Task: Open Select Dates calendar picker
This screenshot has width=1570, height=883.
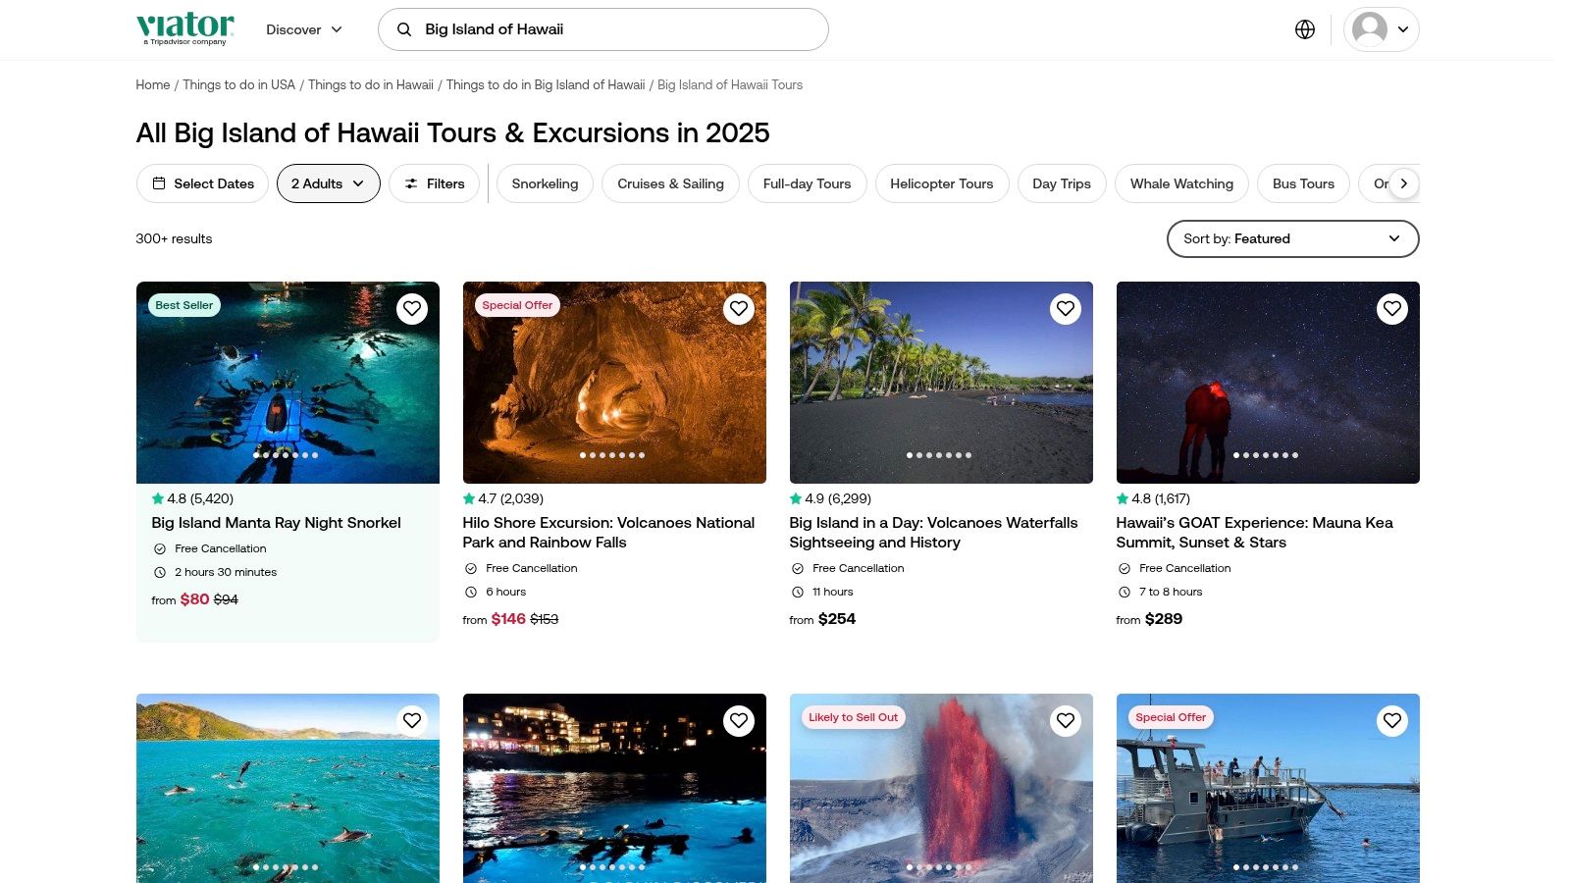Action: (x=202, y=183)
